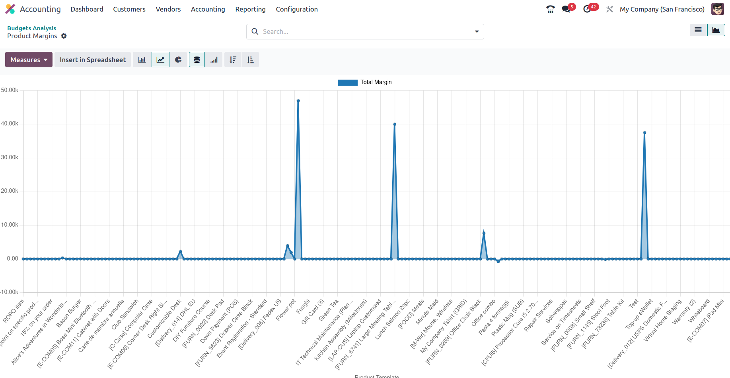Sort data in ascending order
The width and height of the screenshot is (730, 378).
point(250,60)
